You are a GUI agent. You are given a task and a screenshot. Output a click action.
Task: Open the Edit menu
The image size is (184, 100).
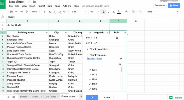click(17, 6)
